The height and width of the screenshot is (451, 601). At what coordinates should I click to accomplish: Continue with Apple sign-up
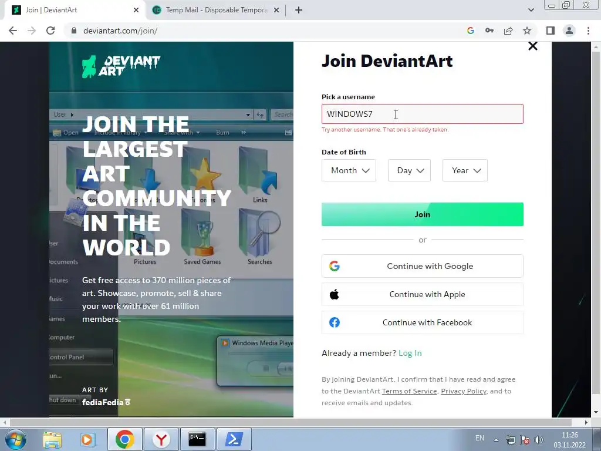[x=423, y=295]
